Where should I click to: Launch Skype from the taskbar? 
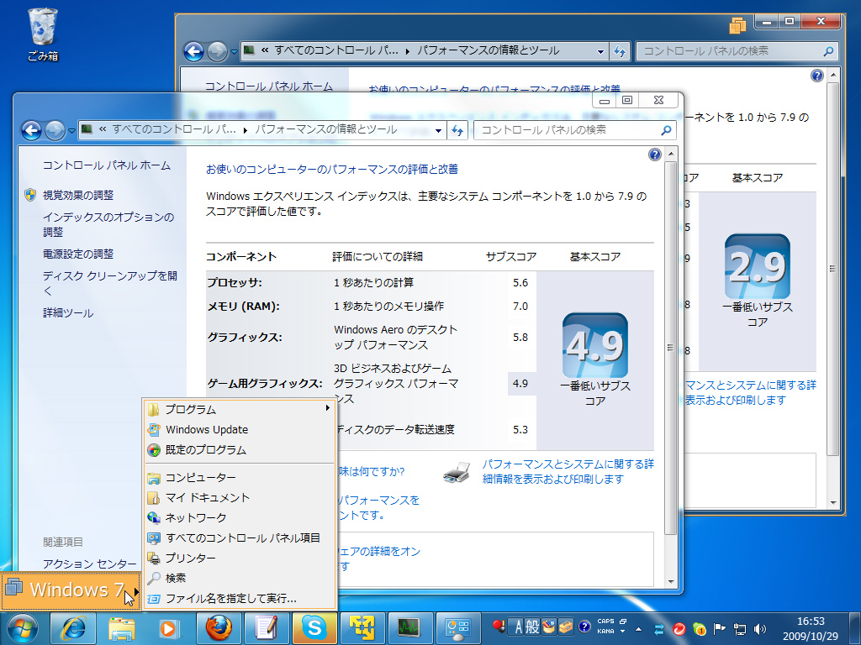tap(315, 628)
